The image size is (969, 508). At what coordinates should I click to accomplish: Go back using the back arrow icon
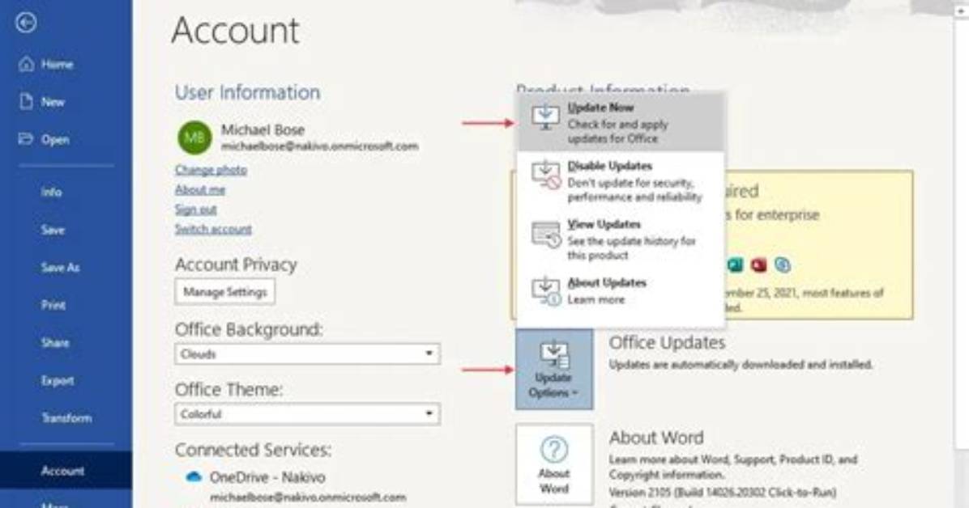tap(26, 23)
